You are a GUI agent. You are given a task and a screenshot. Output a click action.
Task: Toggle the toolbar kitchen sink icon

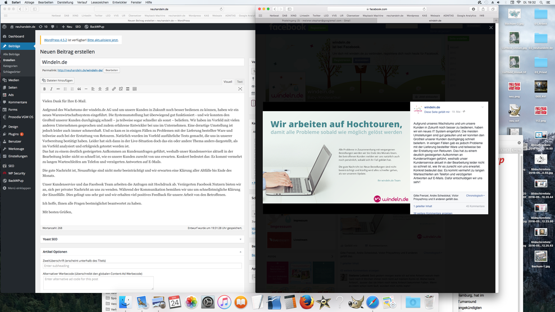click(x=134, y=89)
